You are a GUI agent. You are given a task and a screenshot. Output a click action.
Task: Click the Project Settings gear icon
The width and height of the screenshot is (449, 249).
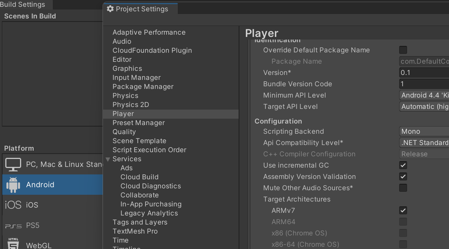click(x=110, y=9)
